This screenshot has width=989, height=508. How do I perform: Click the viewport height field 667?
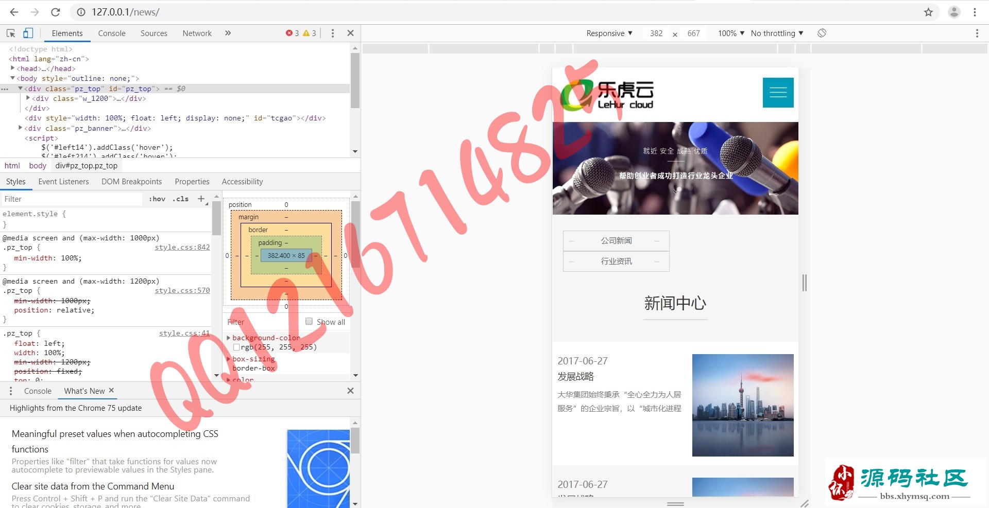694,33
